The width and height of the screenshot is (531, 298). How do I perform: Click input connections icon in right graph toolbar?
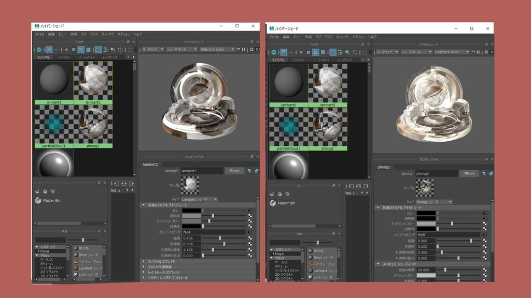coord(351,186)
